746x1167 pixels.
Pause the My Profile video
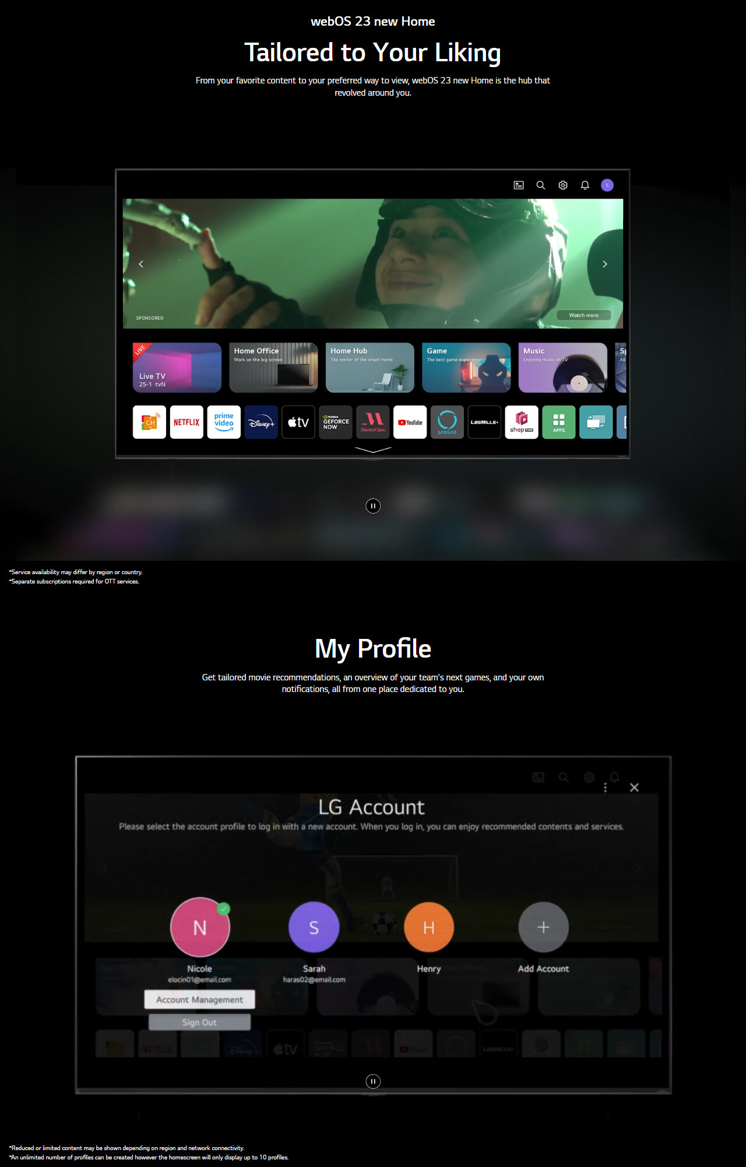373,1081
